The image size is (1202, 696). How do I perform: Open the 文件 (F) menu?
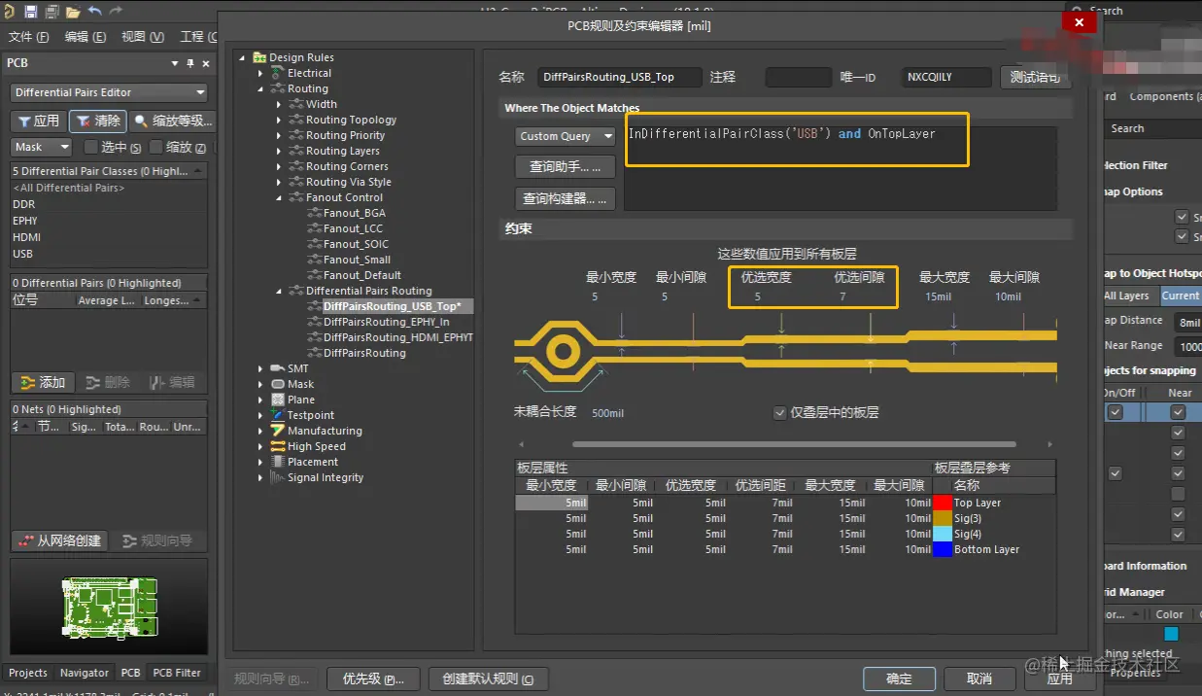[28, 36]
